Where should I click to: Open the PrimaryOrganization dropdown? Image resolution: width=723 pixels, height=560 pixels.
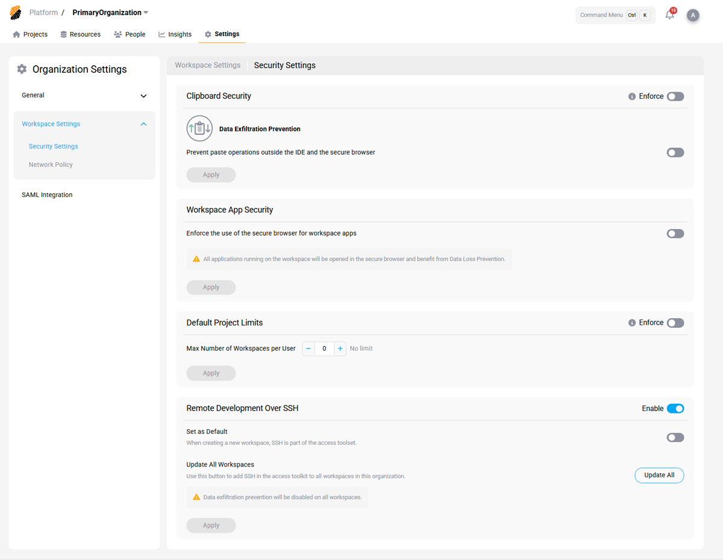point(110,12)
